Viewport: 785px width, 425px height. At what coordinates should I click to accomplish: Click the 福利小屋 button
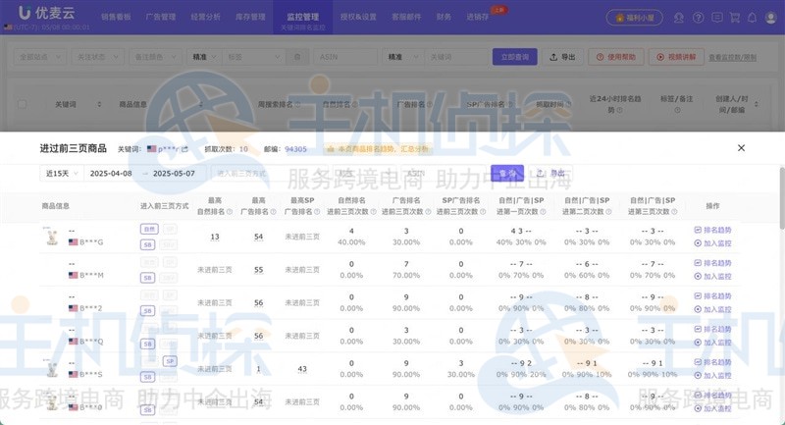634,18
